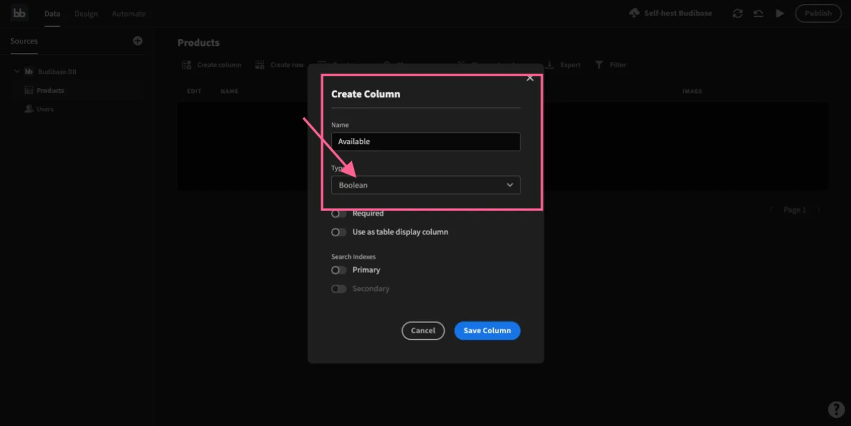
Task: Click the IMAGE column header
Action: coord(692,91)
